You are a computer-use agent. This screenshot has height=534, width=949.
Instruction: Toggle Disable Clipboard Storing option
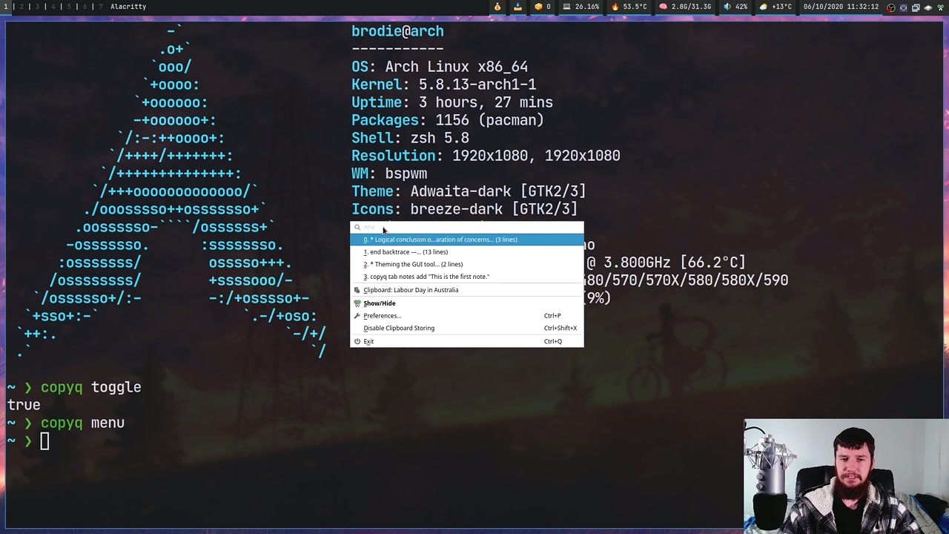click(x=399, y=328)
